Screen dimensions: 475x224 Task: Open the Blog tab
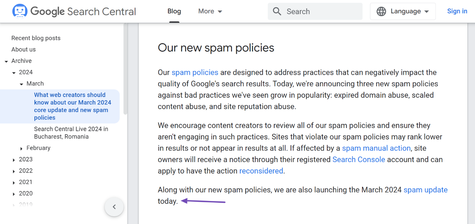click(x=174, y=11)
